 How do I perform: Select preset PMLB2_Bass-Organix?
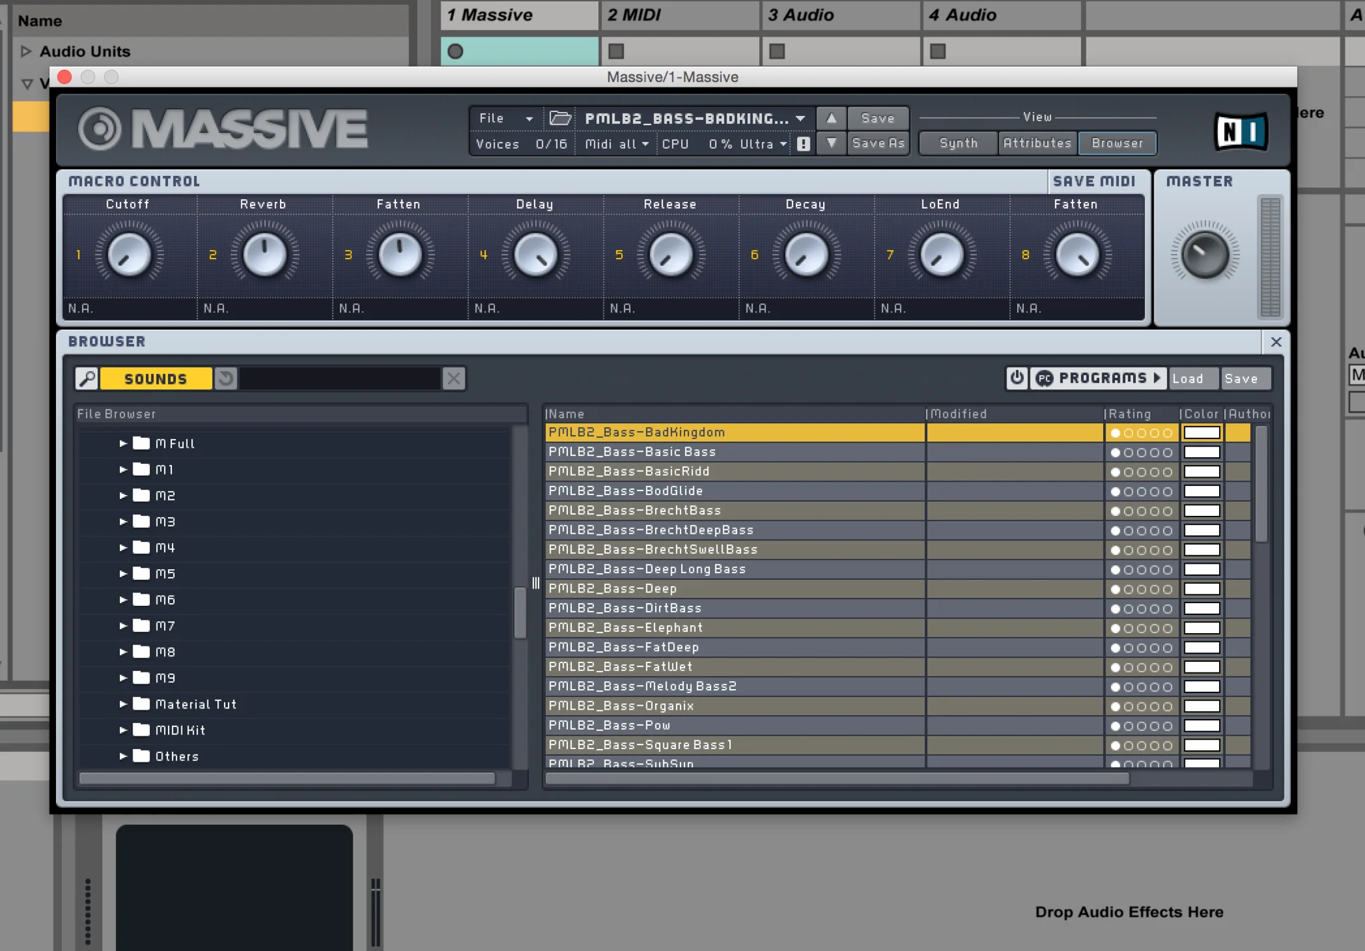(735, 706)
